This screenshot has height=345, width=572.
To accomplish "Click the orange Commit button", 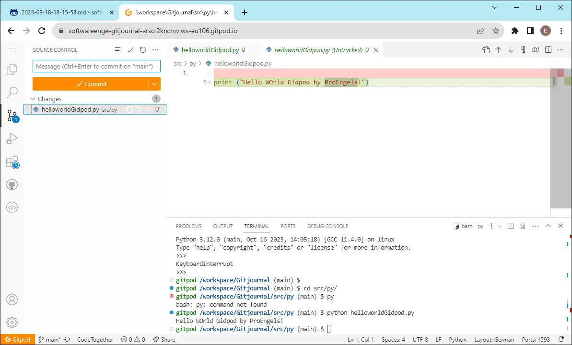I will [x=91, y=84].
